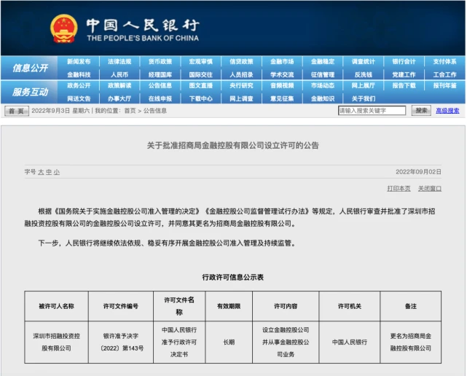Open the 高级搜索 advanced search link
Screen dimensions: 467x376
click(447, 111)
